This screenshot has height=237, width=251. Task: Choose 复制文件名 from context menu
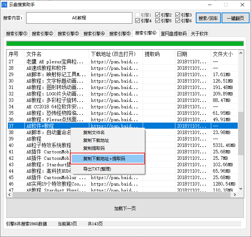[108, 133]
